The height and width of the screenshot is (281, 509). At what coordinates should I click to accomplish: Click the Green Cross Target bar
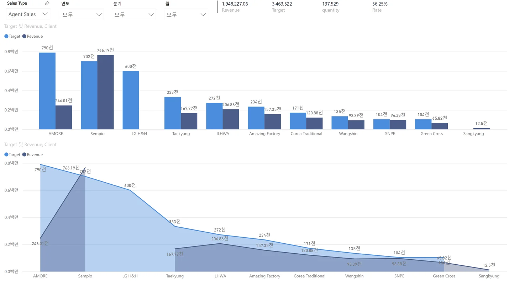coord(423,124)
